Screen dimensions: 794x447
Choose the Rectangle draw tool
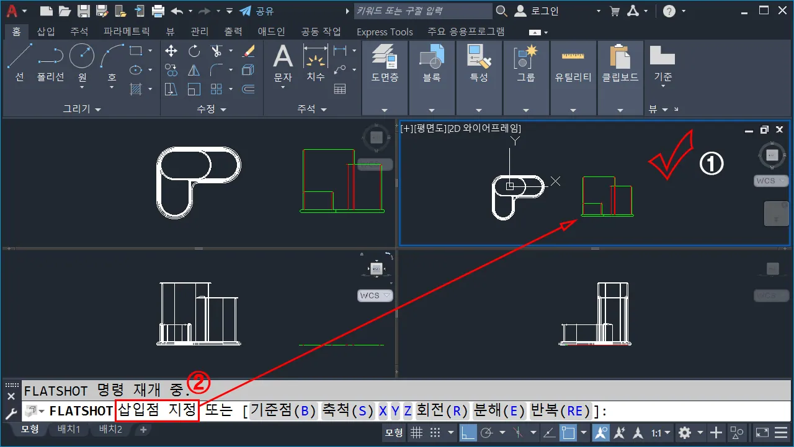[136, 51]
